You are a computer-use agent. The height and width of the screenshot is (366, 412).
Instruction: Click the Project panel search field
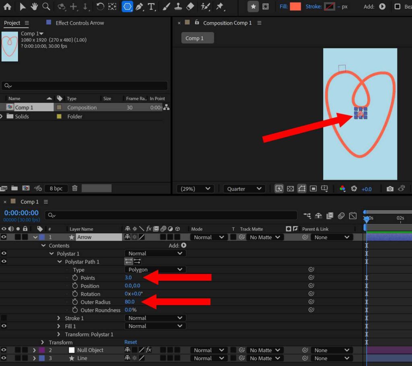84,86
